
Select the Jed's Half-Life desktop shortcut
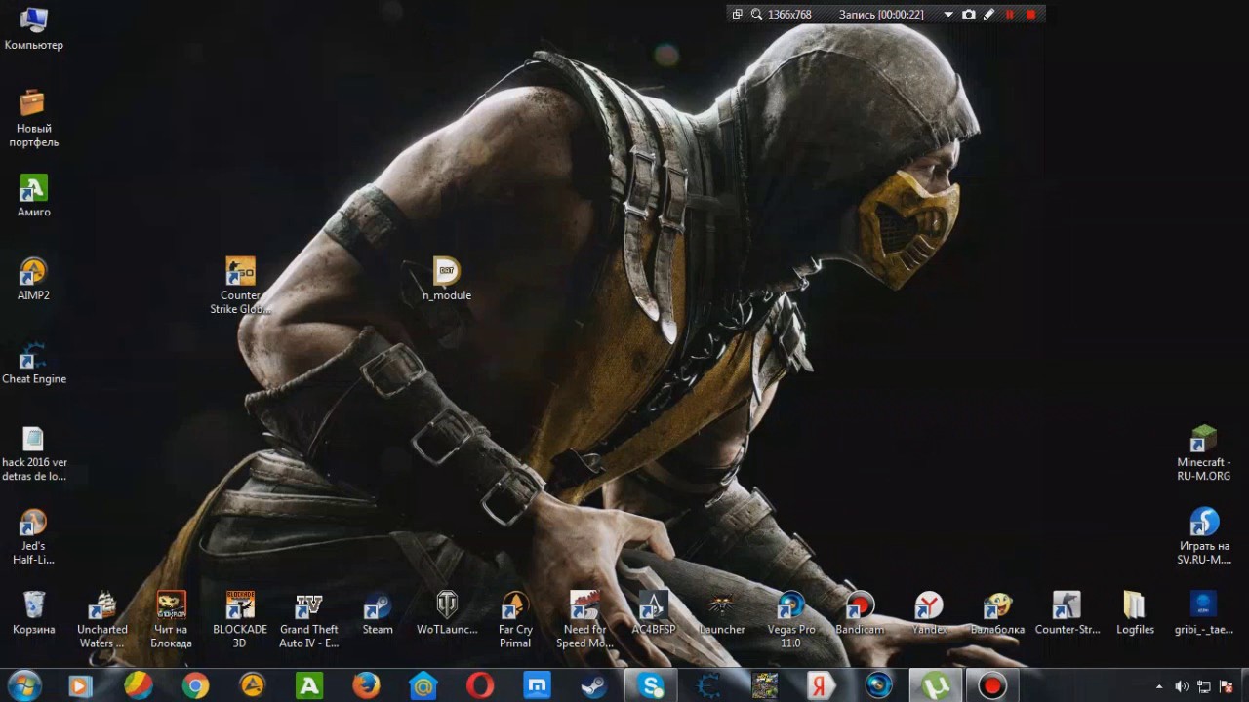pyautogui.click(x=33, y=537)
